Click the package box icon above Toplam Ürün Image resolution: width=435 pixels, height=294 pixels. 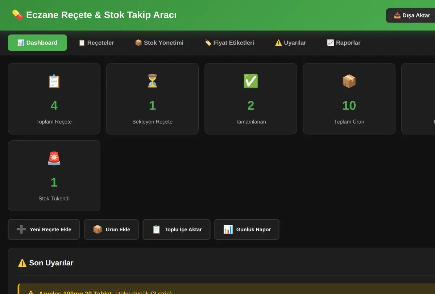coord(349,81)
